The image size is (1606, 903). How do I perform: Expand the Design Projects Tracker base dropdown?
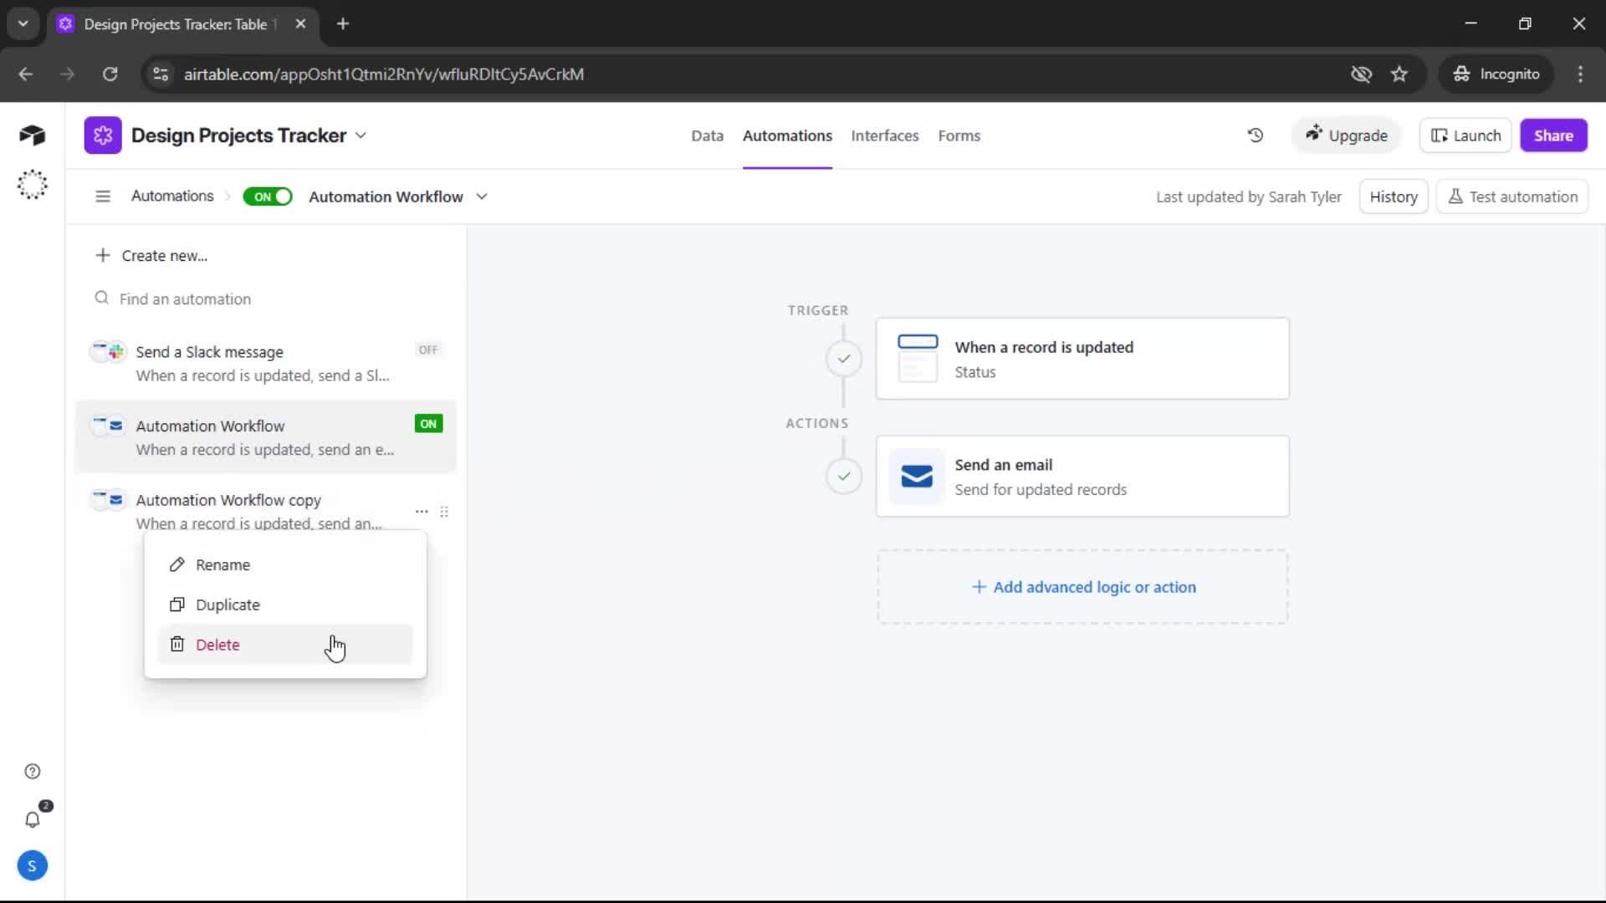pyautogui.click(x=361, y=135)
